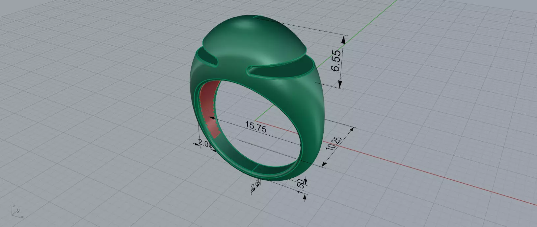The height and width of the screenshot is (227, 537).
Task: Click the world XYZ axis icon
Action: pos(17,211)
